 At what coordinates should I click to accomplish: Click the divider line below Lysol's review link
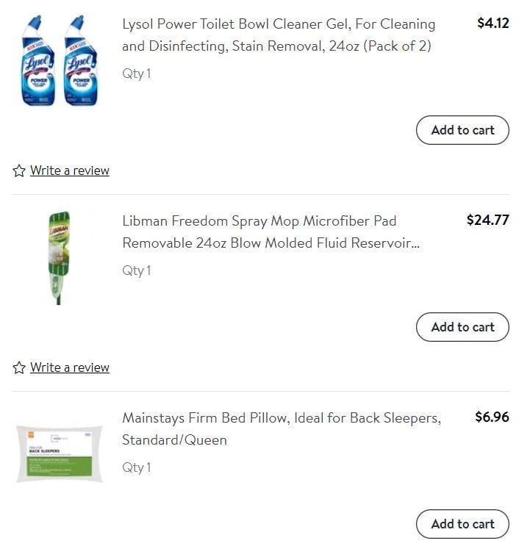pyautogui.click(x=261, y=194)
